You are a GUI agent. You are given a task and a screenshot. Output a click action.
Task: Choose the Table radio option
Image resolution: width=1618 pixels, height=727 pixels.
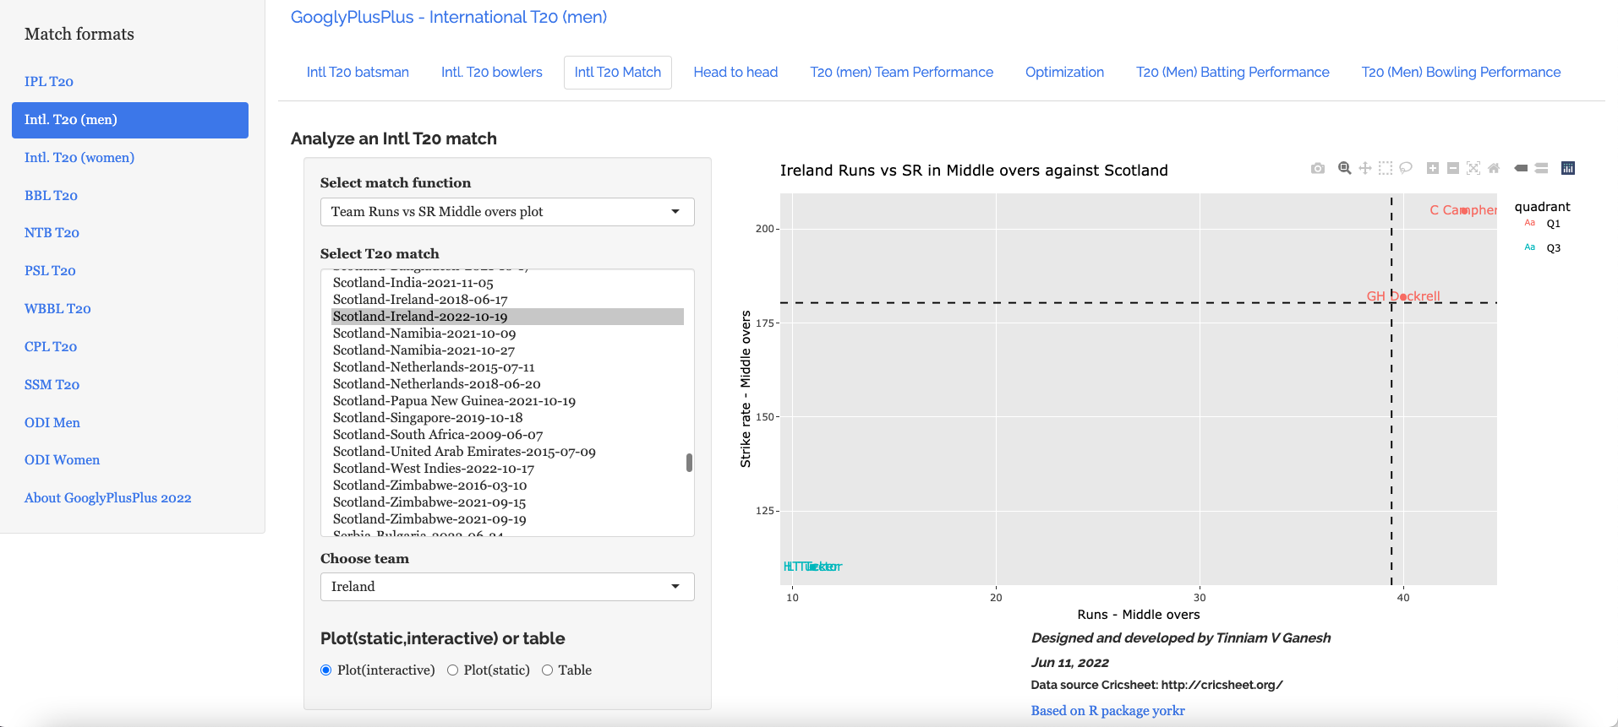click(548, 670)
